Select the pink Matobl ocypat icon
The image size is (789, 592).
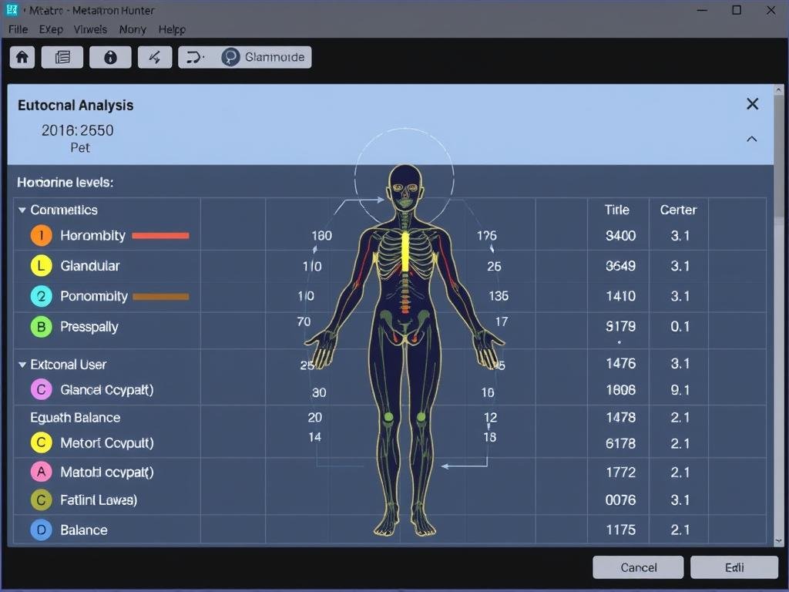pos(41,472)
